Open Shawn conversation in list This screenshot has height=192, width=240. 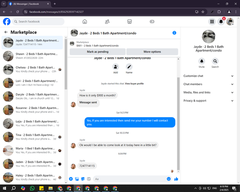(x=32, y=56)
